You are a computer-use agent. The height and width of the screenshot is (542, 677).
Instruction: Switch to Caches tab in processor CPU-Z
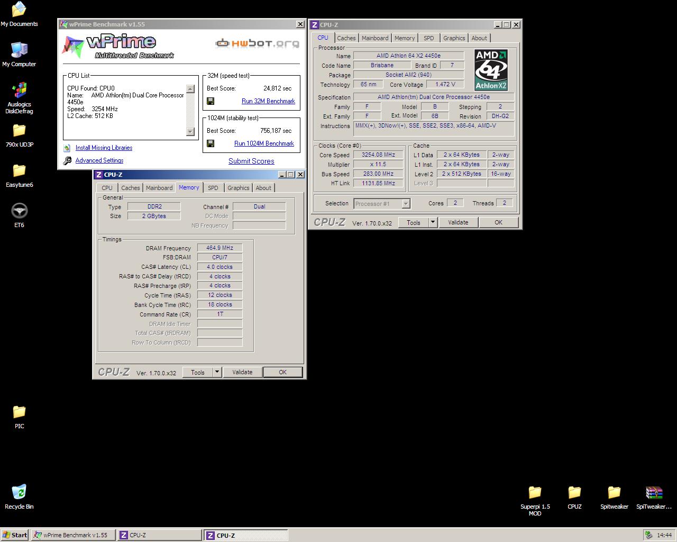(x=346, y=38)
